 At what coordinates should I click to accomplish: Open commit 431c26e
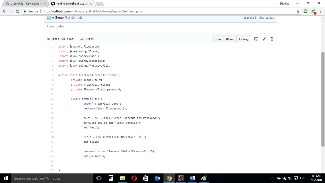(249, 18)
